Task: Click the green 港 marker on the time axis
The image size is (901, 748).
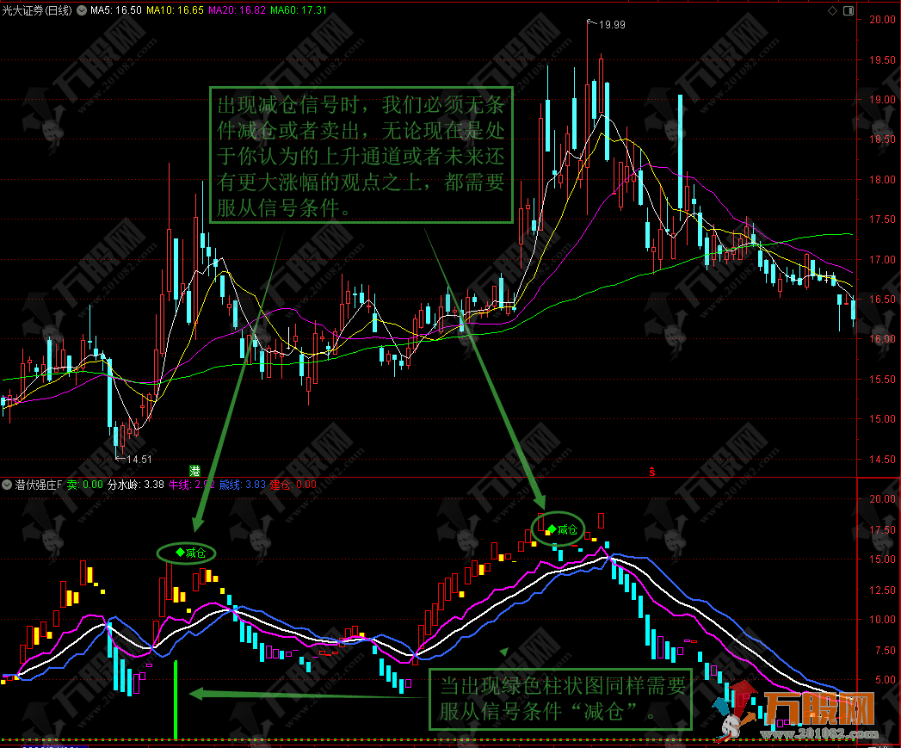Action: tap(194, 472)
